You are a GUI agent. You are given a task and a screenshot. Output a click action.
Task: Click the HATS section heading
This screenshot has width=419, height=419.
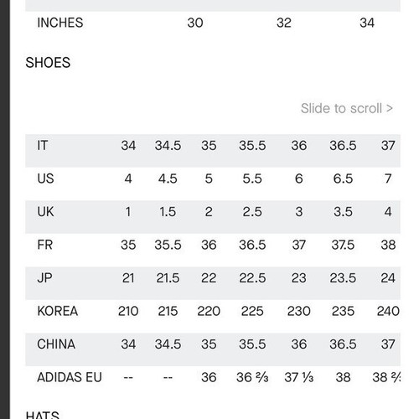(42, 415)
